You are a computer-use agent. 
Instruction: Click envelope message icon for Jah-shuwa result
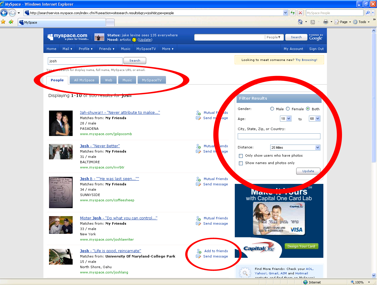click(x=198, y=118)
